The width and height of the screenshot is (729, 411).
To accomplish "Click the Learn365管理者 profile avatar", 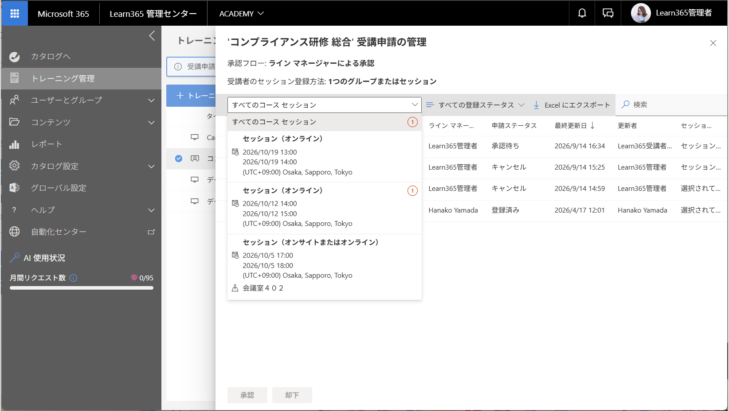I will [x=641, y=13].
